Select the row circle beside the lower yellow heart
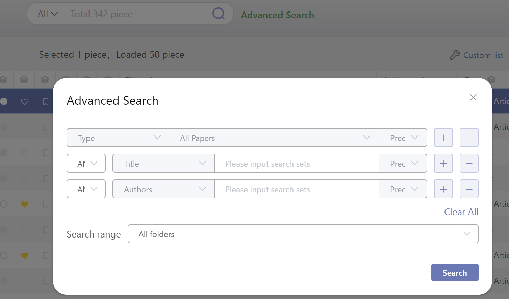Viewport: 509px width, 299px height. point(4,255)
